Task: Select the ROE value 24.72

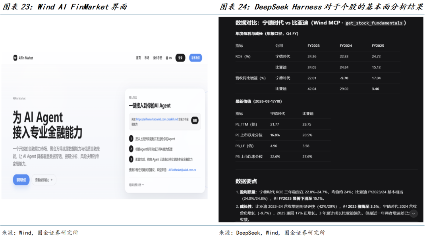Action: [376, 57]
